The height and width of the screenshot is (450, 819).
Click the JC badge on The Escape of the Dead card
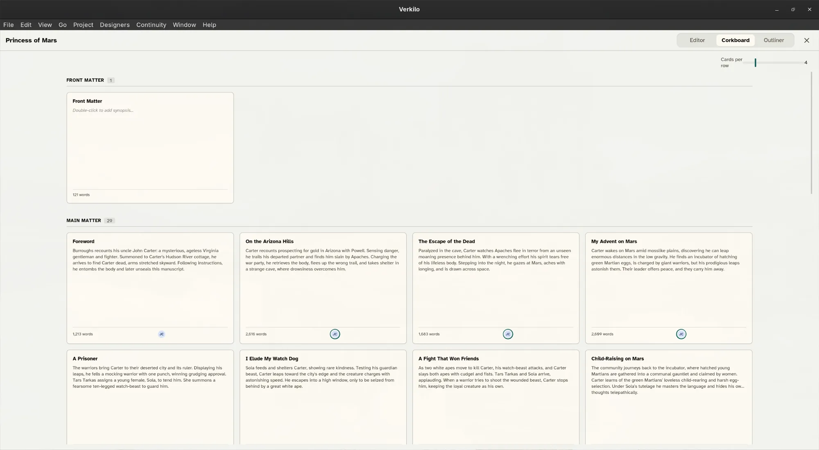[x=508, y=334]
